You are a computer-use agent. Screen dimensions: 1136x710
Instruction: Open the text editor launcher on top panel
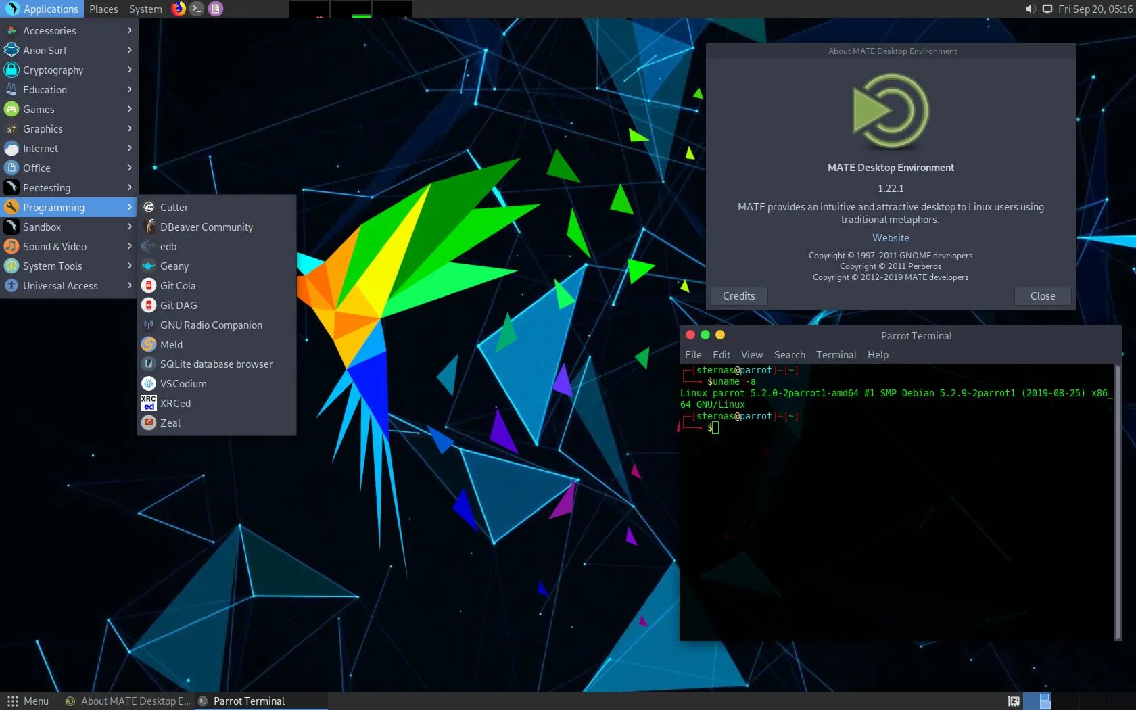coord(215,9)
